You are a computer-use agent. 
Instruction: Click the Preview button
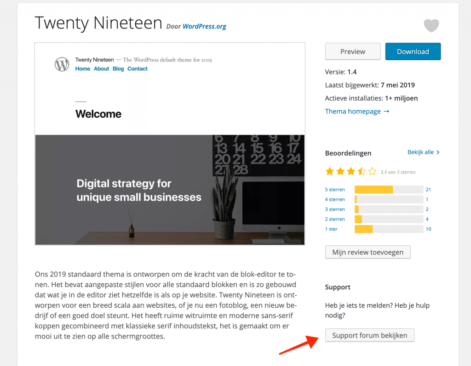(353, 51)
